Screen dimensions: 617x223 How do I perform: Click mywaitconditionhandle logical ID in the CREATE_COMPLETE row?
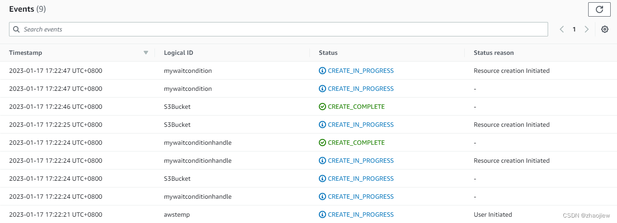point(198,143)
